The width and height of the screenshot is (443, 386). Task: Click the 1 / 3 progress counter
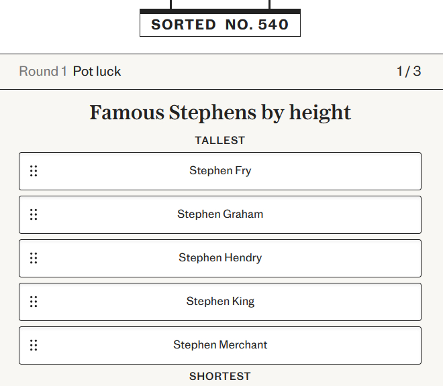tap(408, 71)
